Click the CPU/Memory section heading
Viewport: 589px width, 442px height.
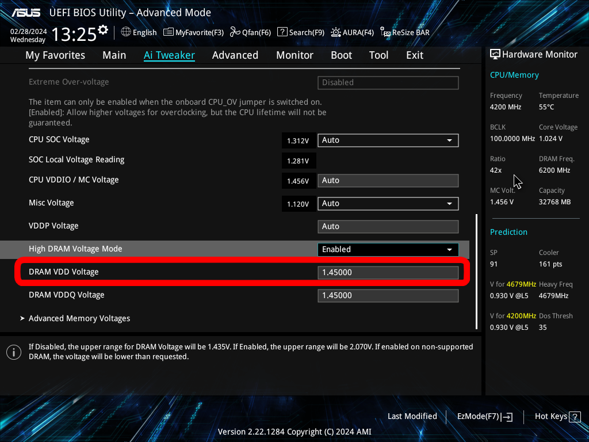514,75
